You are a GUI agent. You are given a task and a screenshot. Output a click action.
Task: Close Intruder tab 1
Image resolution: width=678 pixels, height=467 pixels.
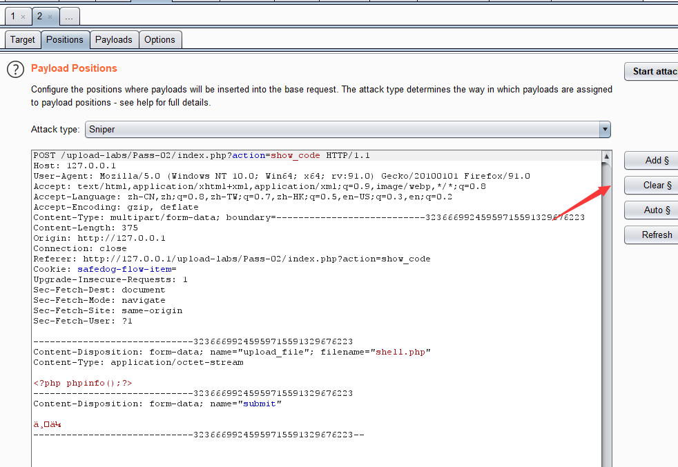[x=23, y=17]
